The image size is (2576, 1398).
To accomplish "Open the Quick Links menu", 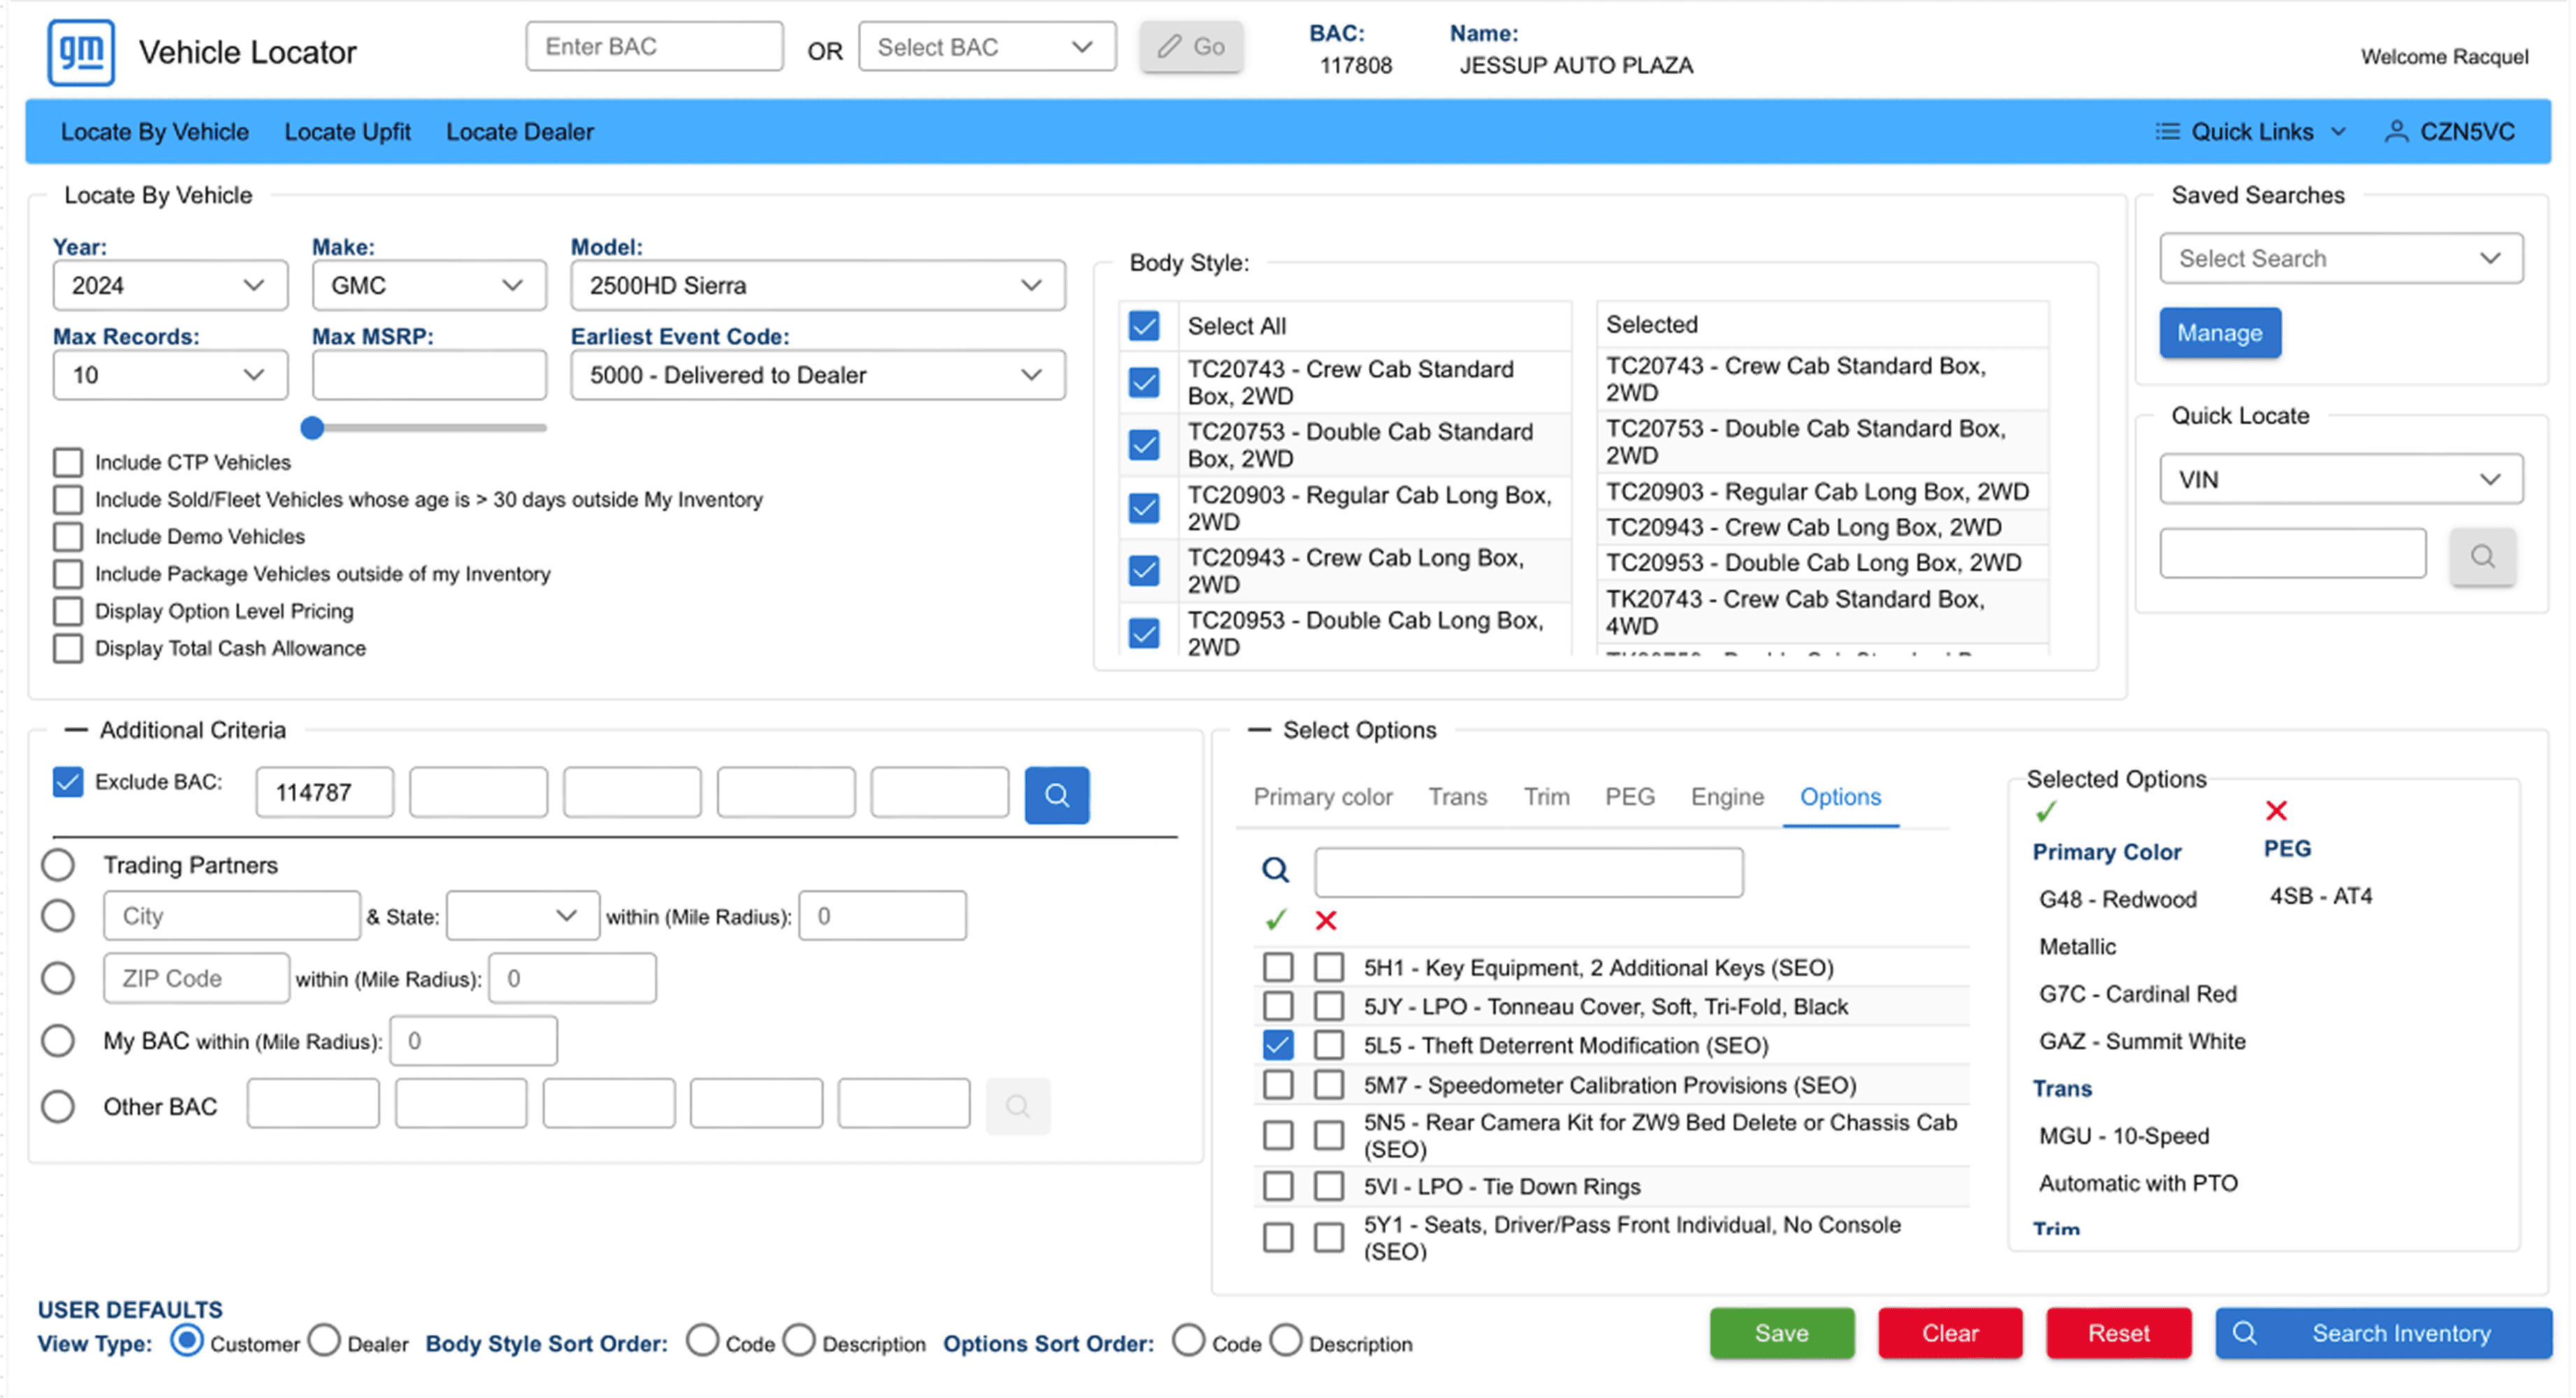I will pyautogui.click(x=2250, y=132).
